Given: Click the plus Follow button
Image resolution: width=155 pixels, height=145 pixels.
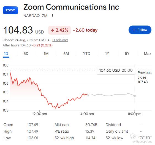Looking at the screenshot, I should (x=140, y=30).
